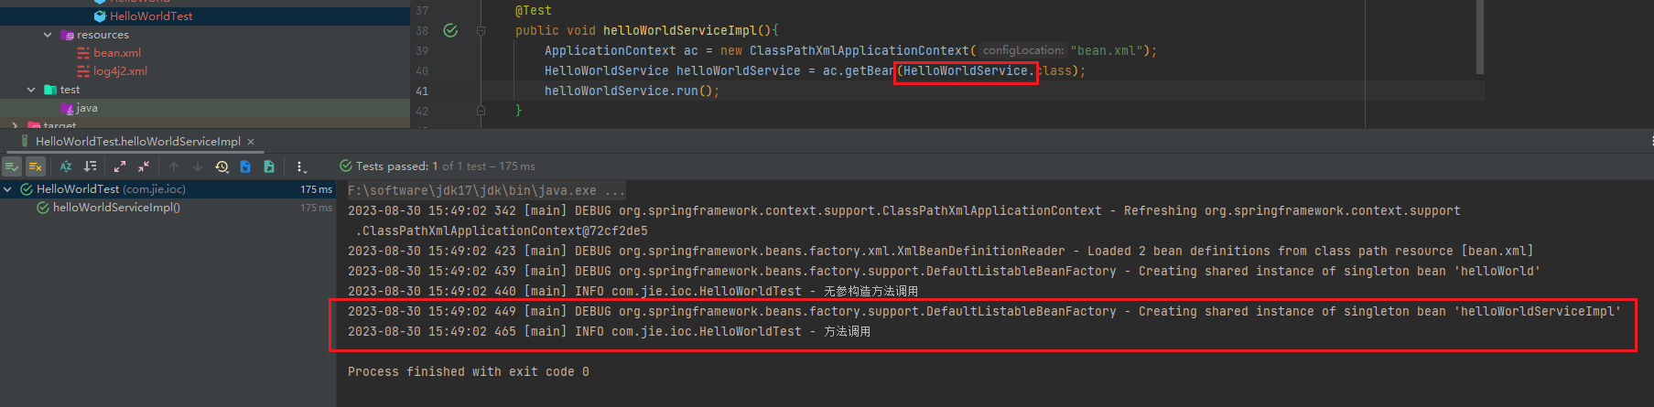Click XmlBeanDefinitionReader log line in console
1654x407 pixels.
(940, 251)
